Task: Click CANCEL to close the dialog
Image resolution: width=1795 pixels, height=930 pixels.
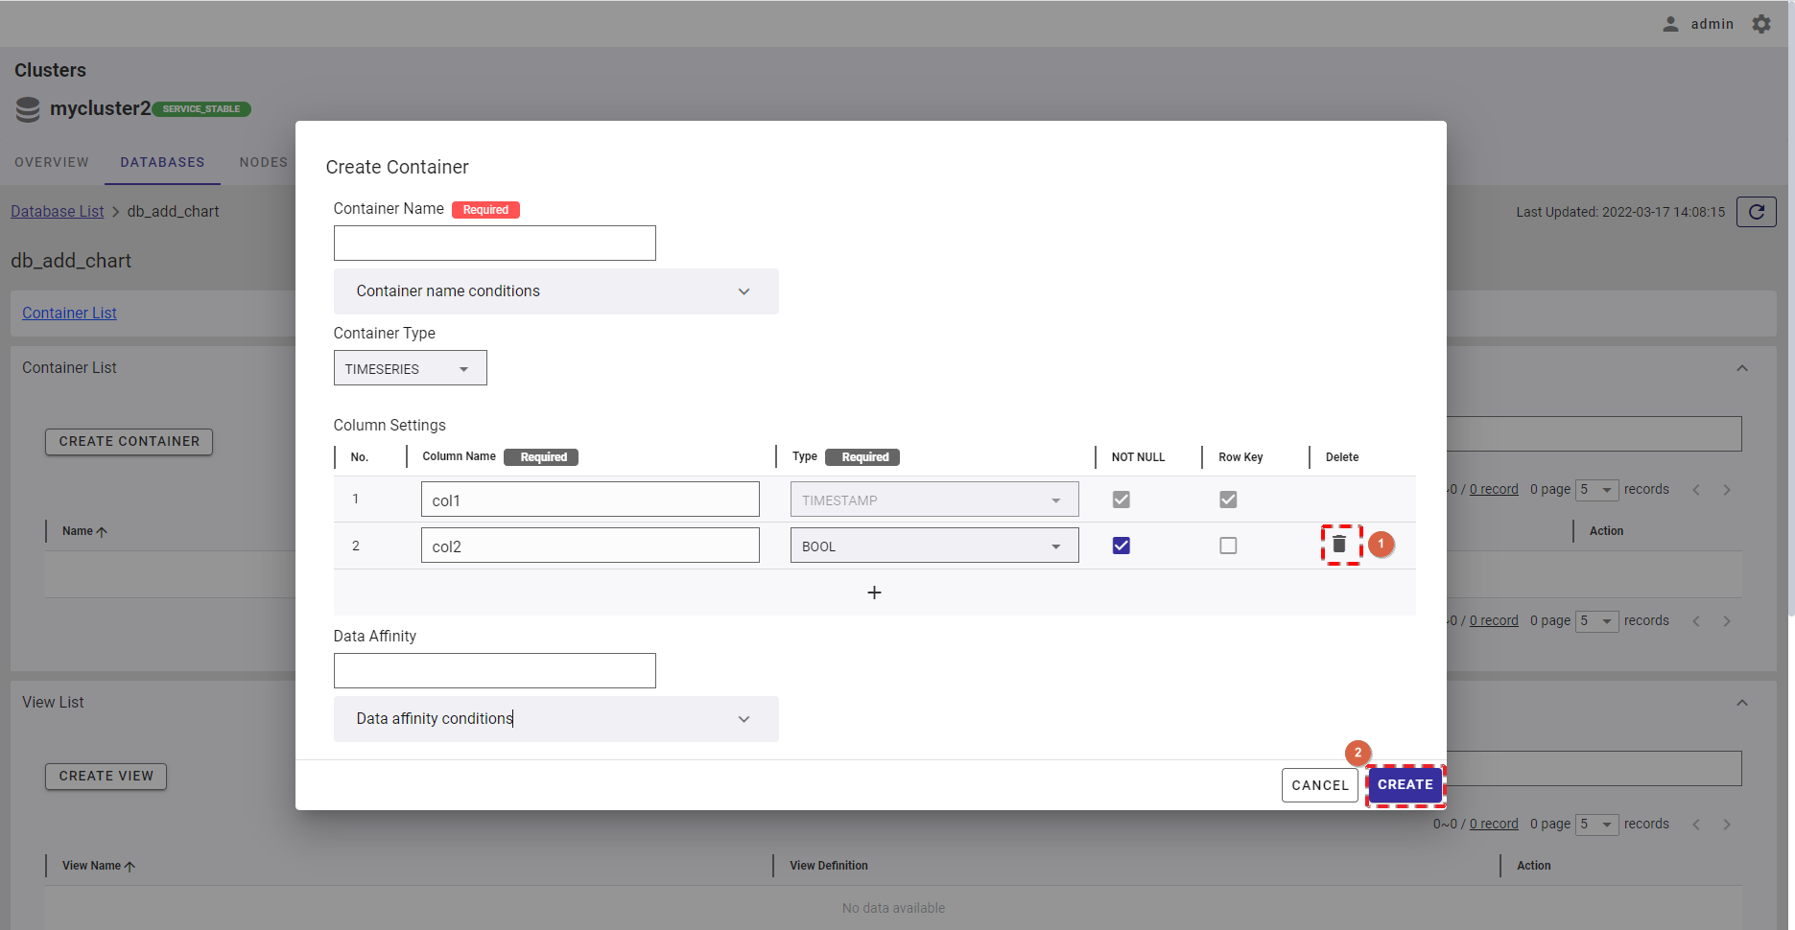Action: tap(1319, 785)
